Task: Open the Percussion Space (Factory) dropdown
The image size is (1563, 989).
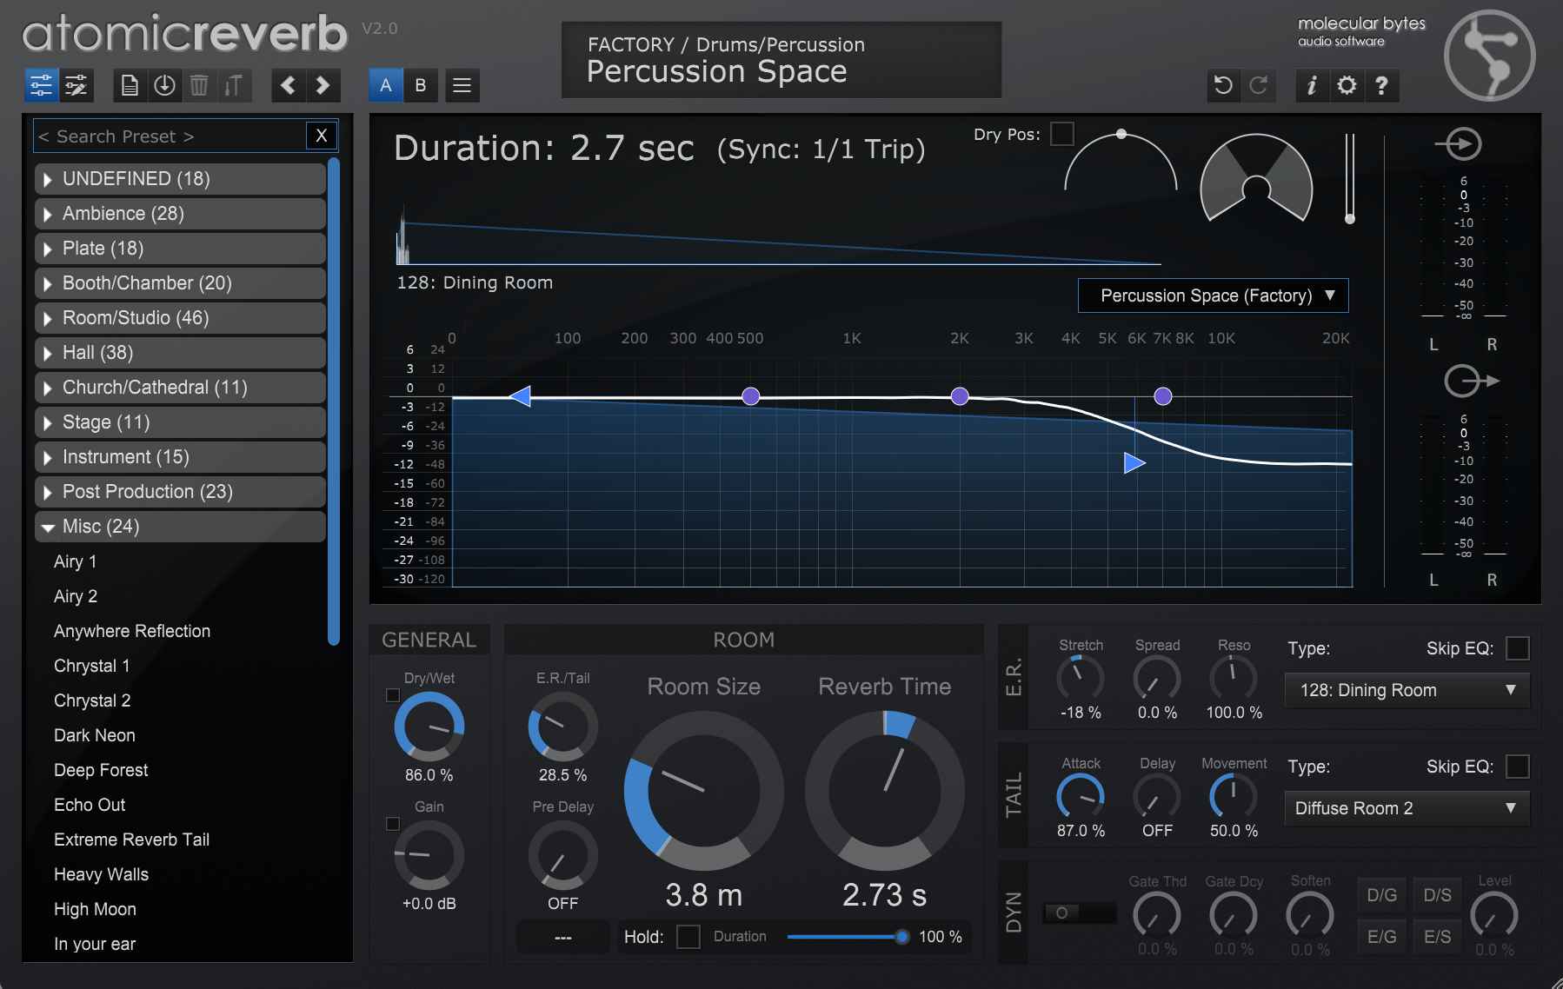Action: click(1212, 295)
